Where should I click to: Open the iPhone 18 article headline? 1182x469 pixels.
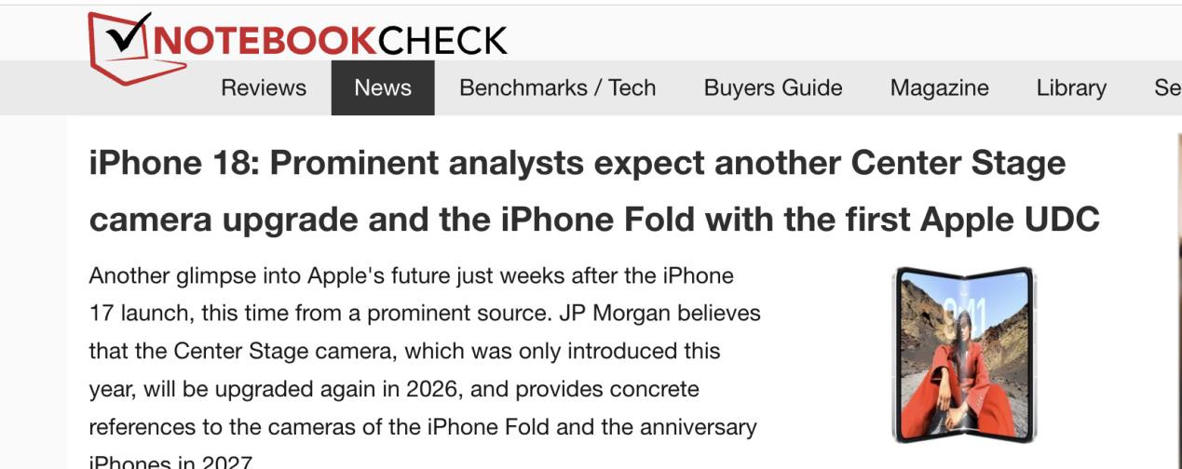[577, 192]
